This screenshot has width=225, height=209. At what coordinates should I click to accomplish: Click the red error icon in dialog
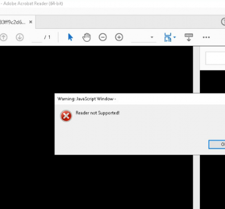pyautogui.click(x=66, y=116)
